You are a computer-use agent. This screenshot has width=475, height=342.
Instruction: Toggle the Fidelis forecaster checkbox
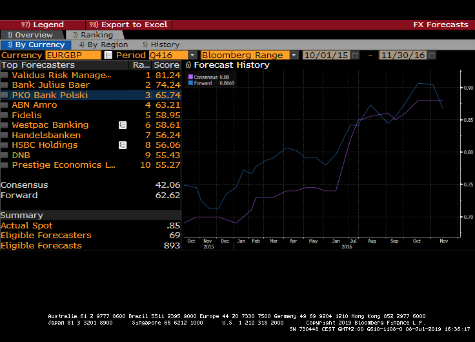click(x=5, y=116)
